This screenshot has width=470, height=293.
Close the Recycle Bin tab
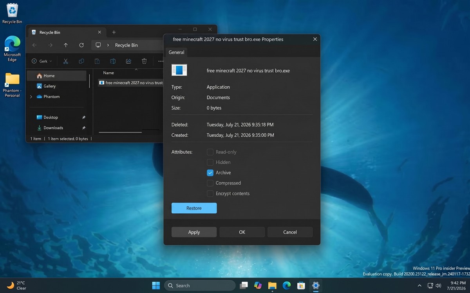pos(99,32)
